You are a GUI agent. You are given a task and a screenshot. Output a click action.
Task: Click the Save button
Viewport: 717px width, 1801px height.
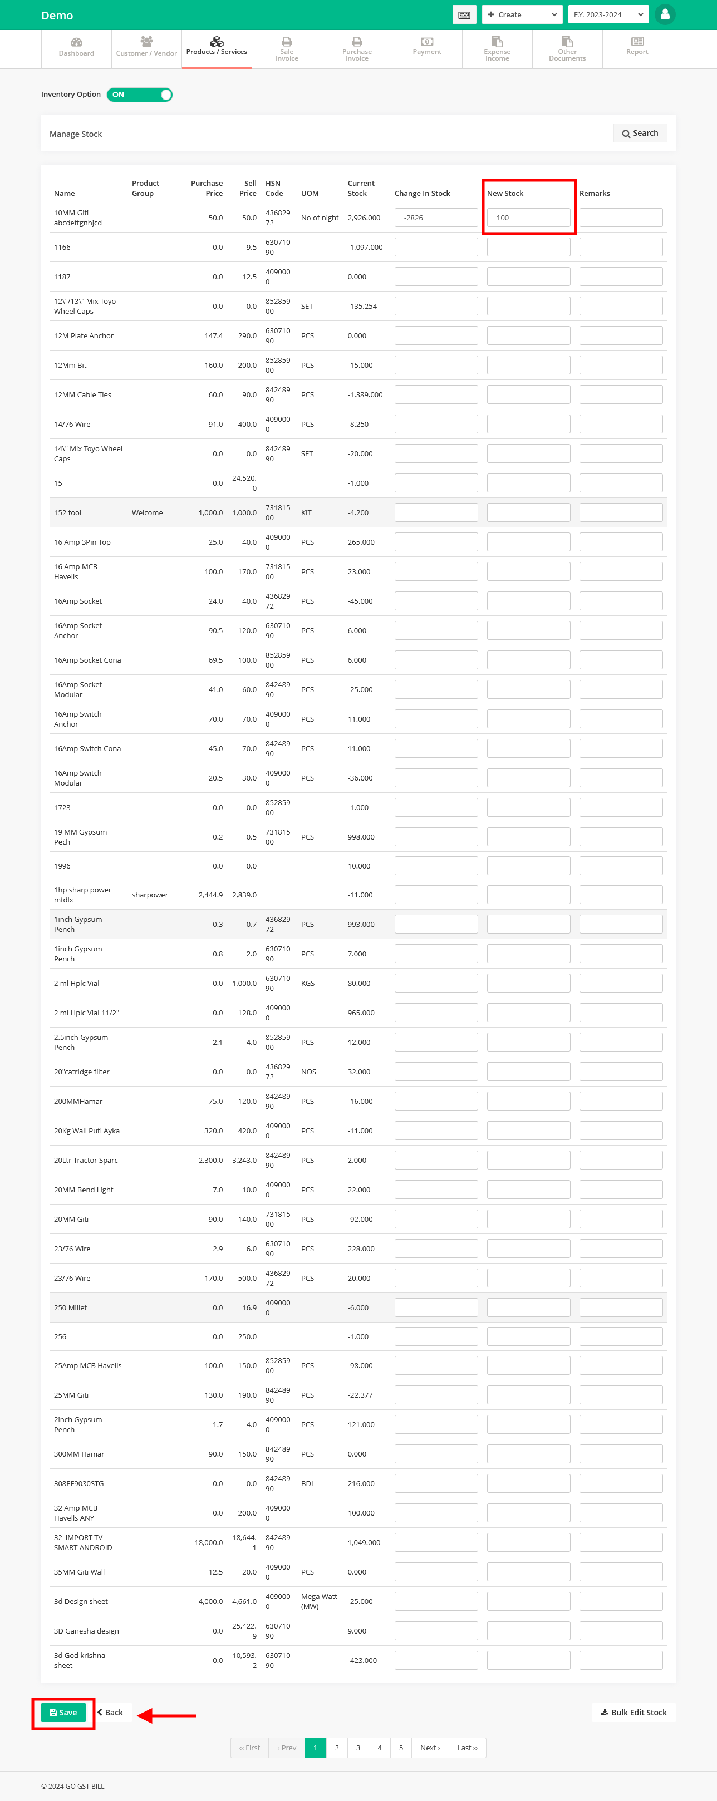coord(63,1712)
